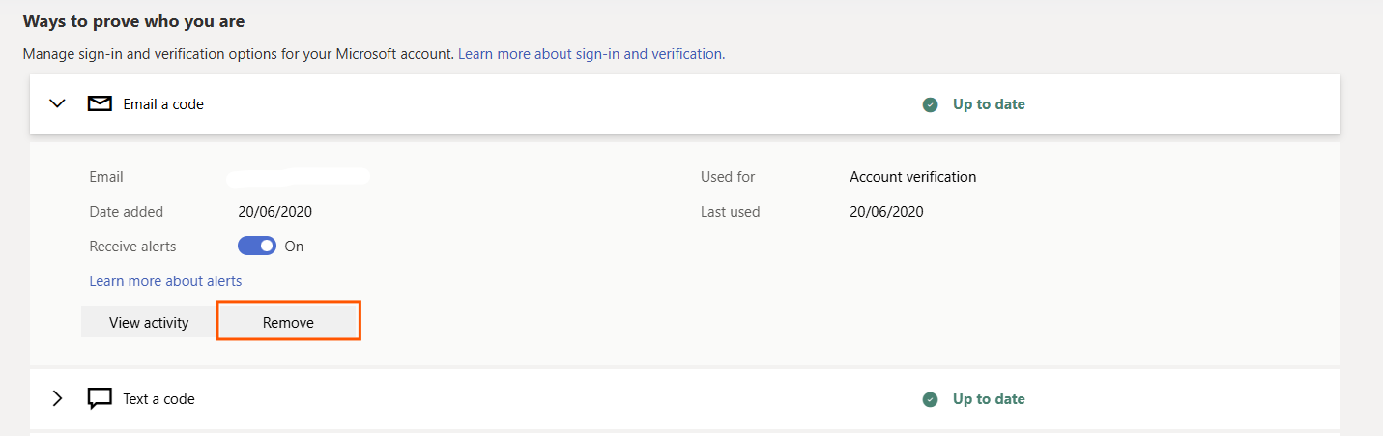This screenshot has width=1383, height=436.
Task: Click the Email a code label
Action: point(163,104)
